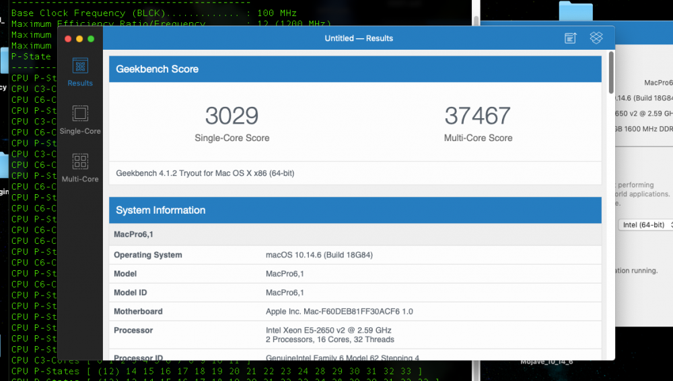Click the 37467 multi-core score
Image resolution: width=673 pixels, height=381 pixels.
click(x=478, y=116)
